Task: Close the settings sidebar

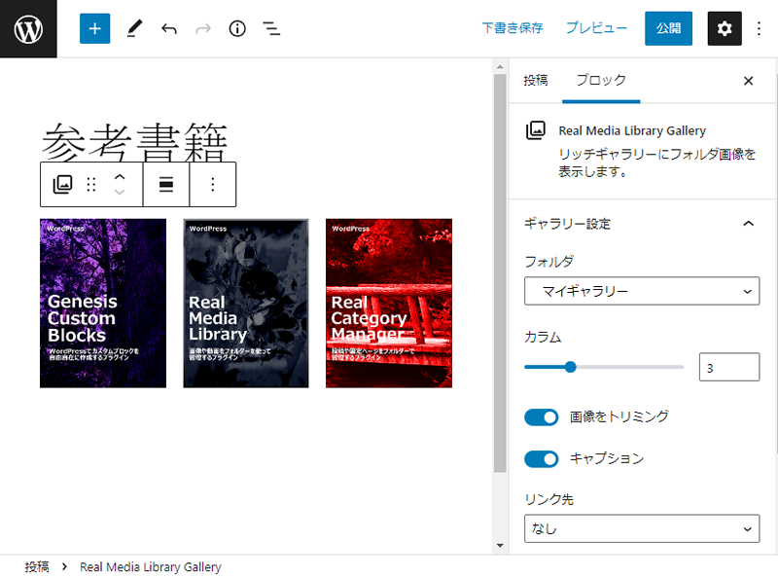Action: (748, 81)
